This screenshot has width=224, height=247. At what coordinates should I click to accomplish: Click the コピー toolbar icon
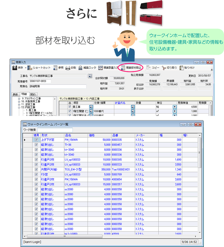pos(148,68)
